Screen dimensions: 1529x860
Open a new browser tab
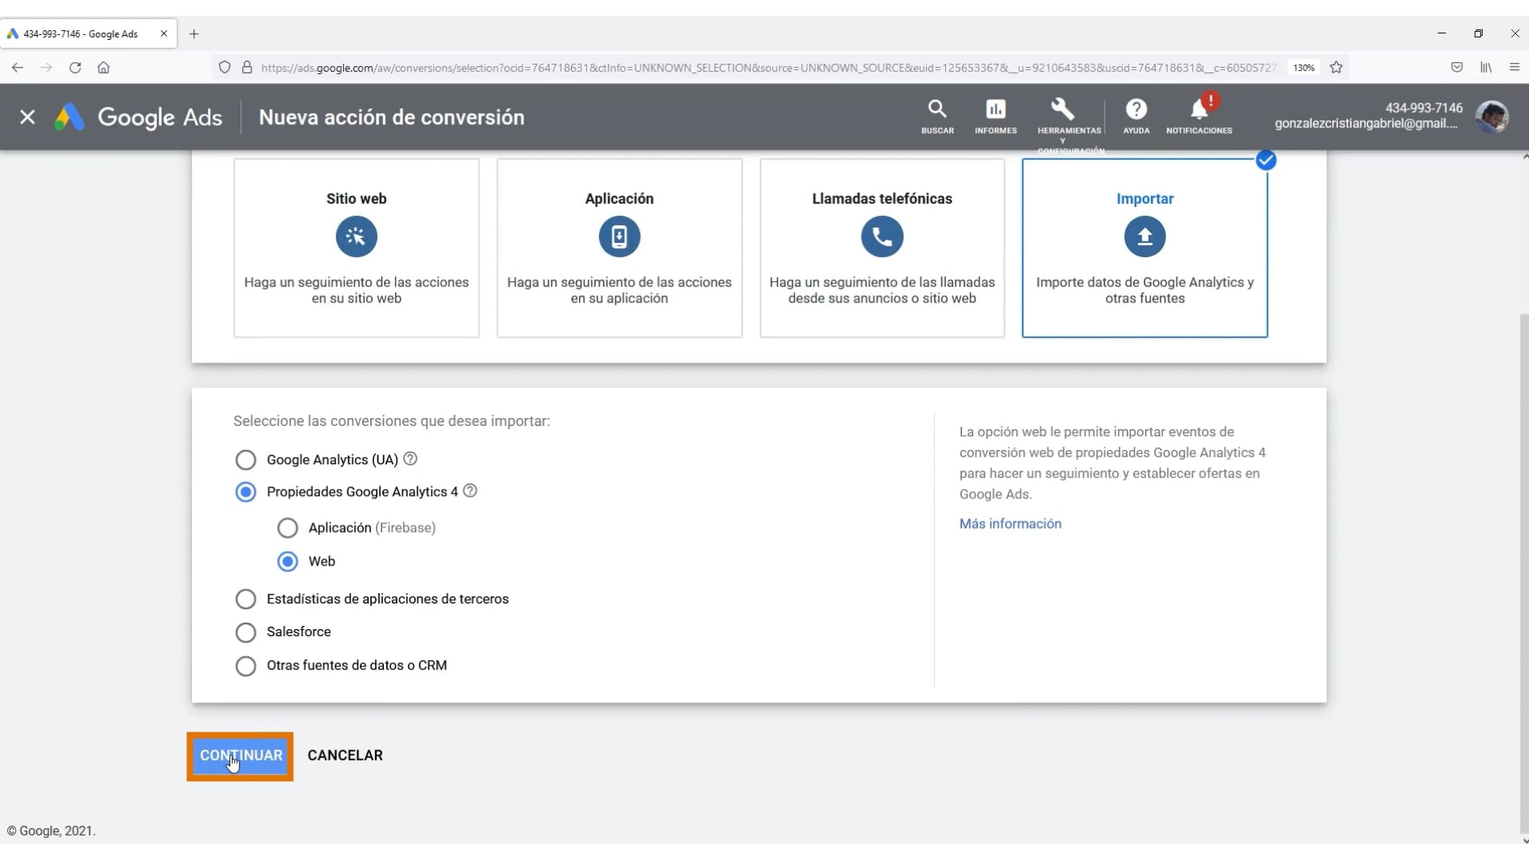[x=194, y=33]
